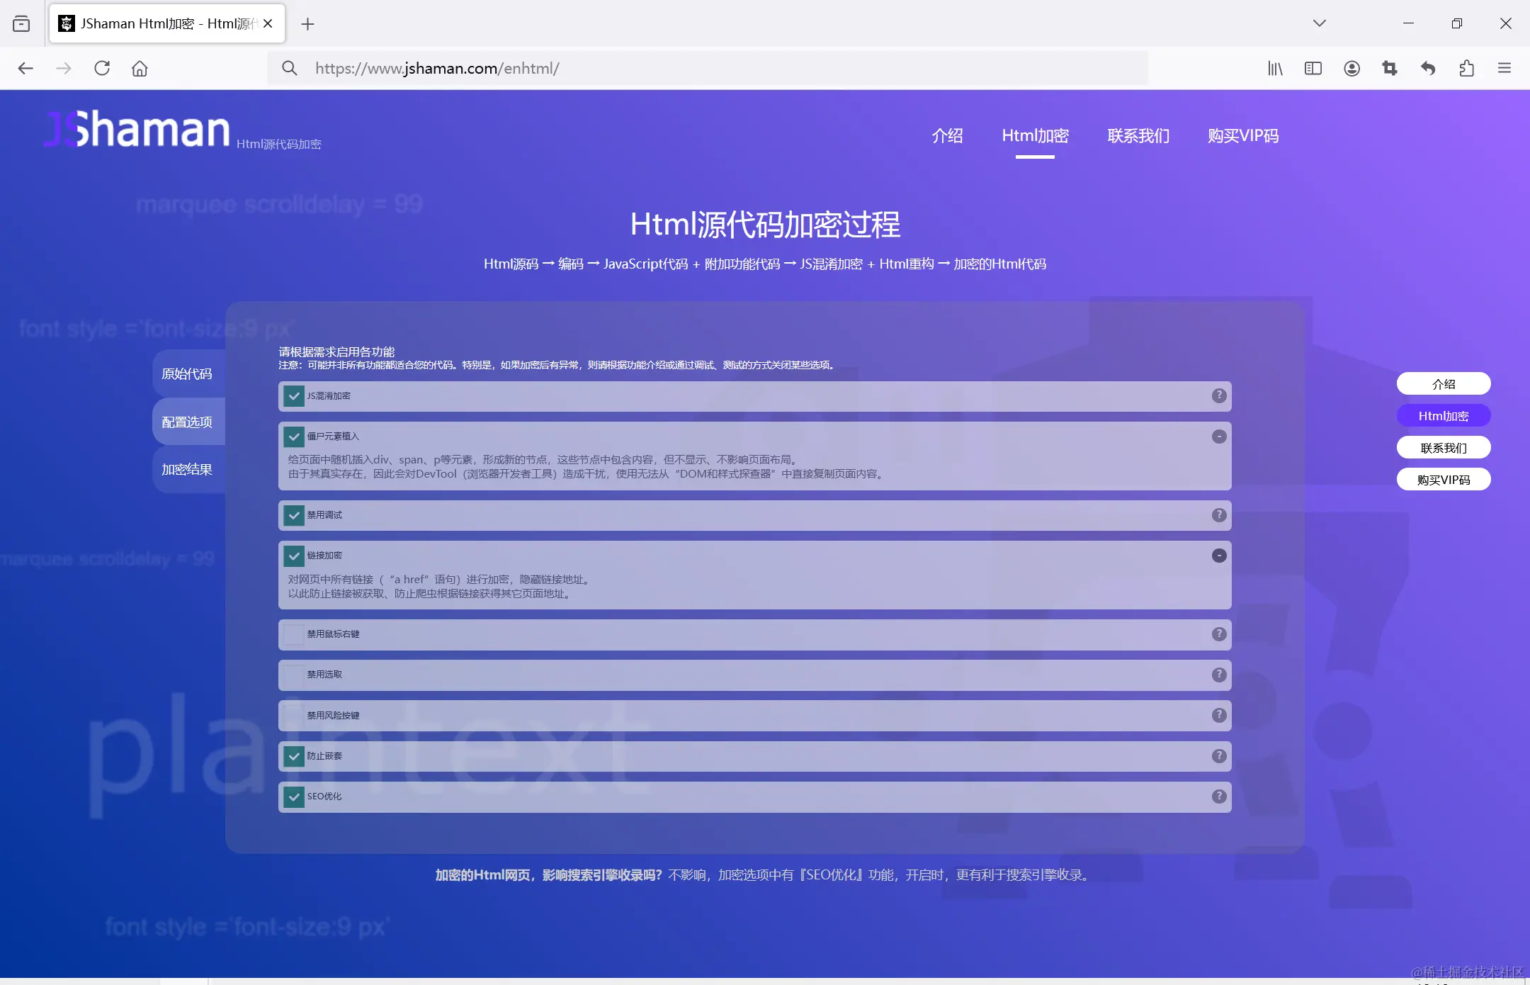Open the Firefox hamburger menu
Viewport: 1530px width, 985px height.
point(1504,68)
